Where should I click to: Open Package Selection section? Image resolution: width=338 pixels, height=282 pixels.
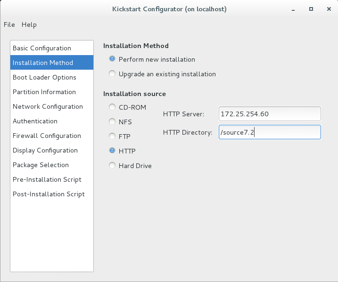click(52, 165)
